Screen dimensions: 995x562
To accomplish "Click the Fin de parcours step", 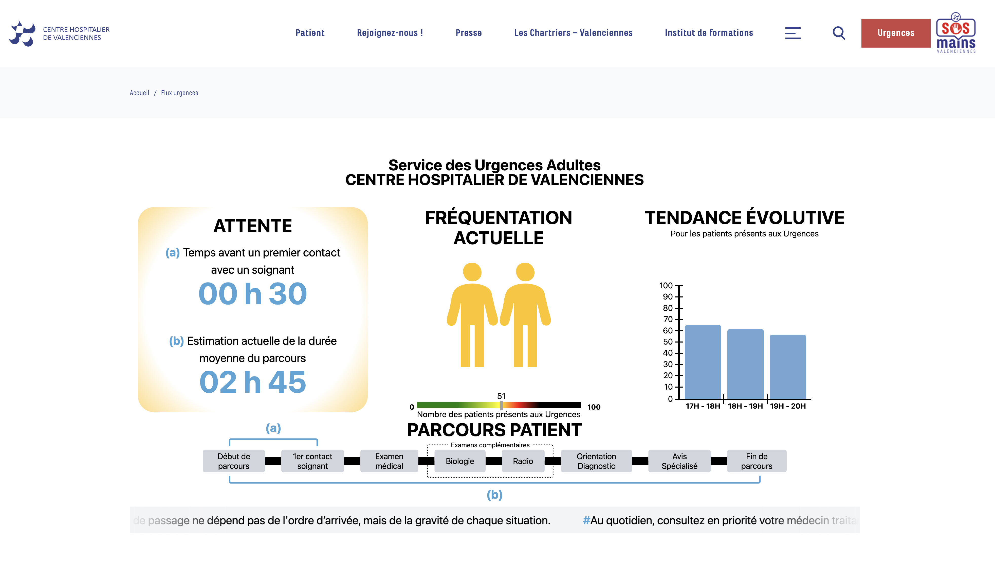I will [756, 461].
